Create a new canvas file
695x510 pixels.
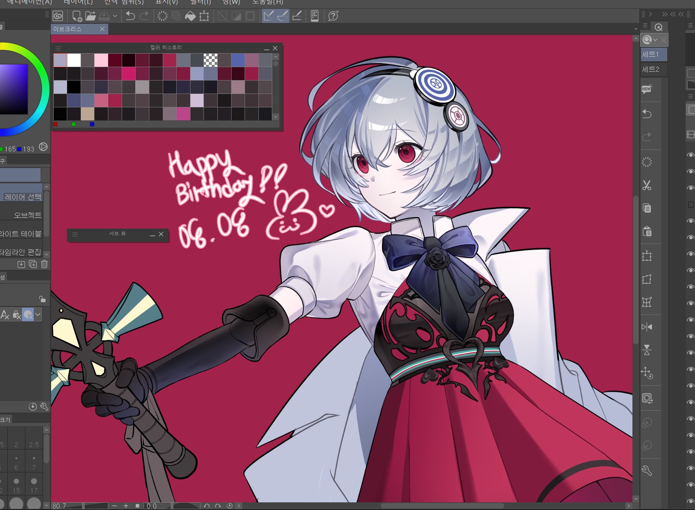click(76, 16)
